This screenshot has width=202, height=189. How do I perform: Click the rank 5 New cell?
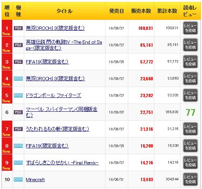pos(7,95)
